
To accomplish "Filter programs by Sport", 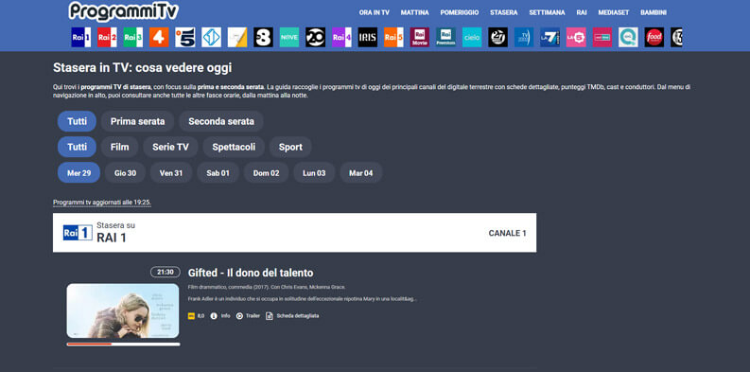I will coord(290,147).
